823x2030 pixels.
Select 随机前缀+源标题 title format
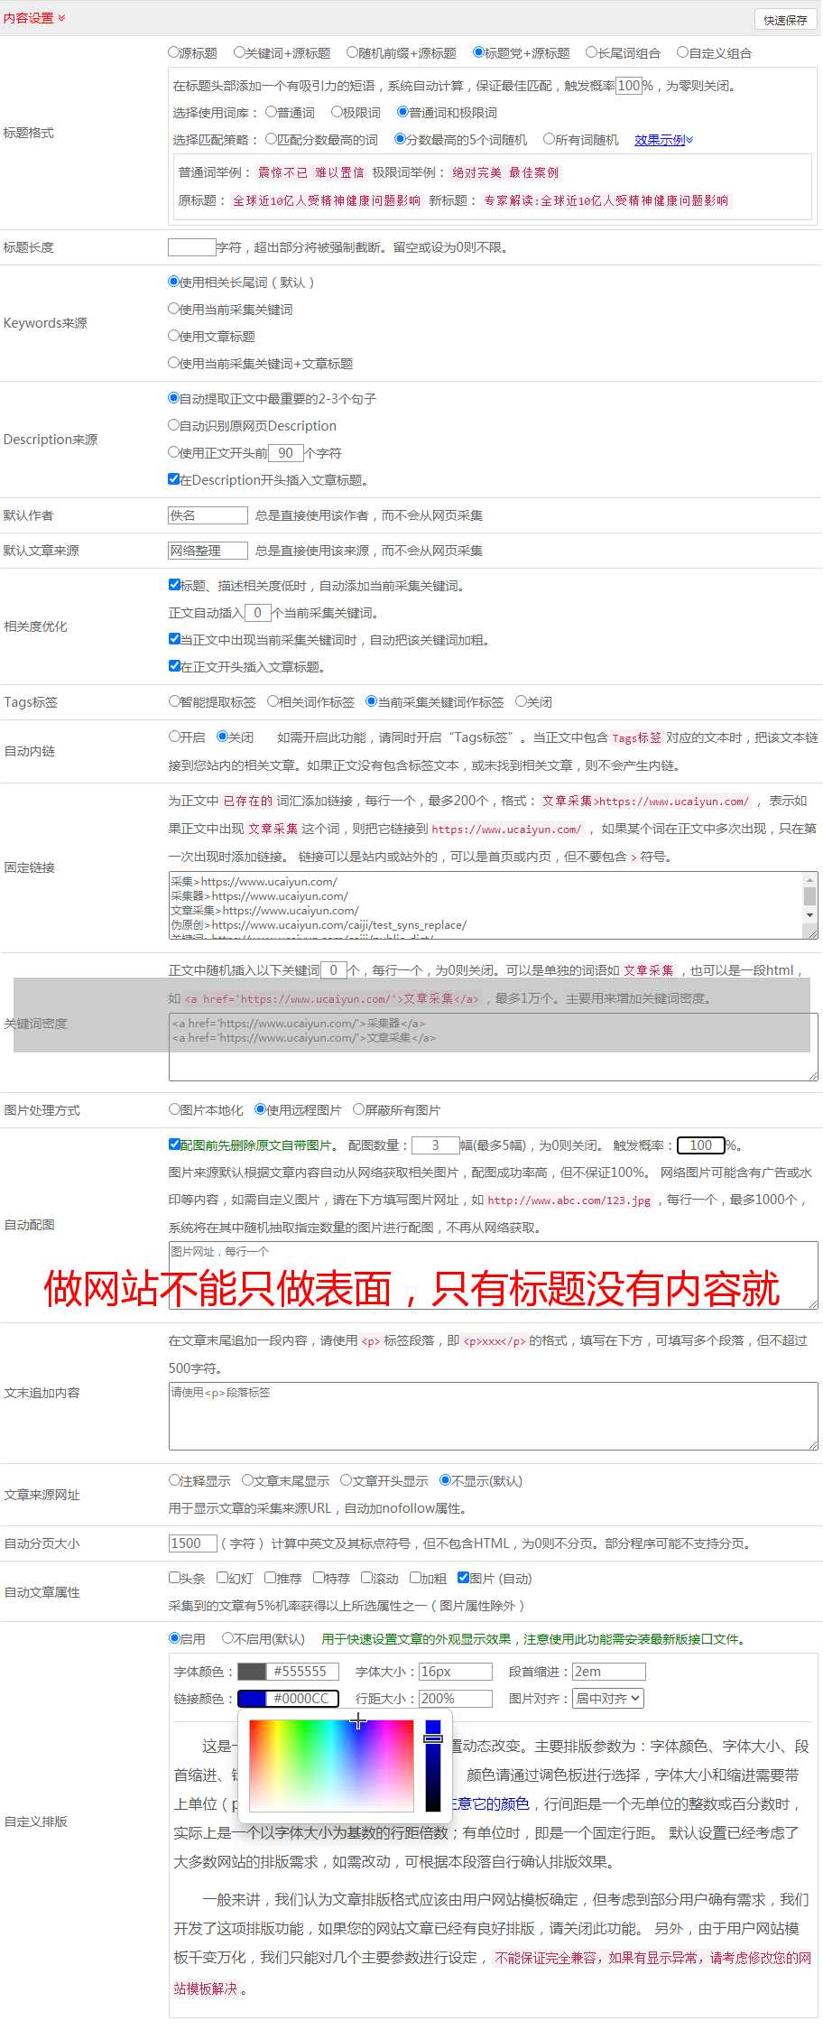pyautogui.click(x=353, y=52)
